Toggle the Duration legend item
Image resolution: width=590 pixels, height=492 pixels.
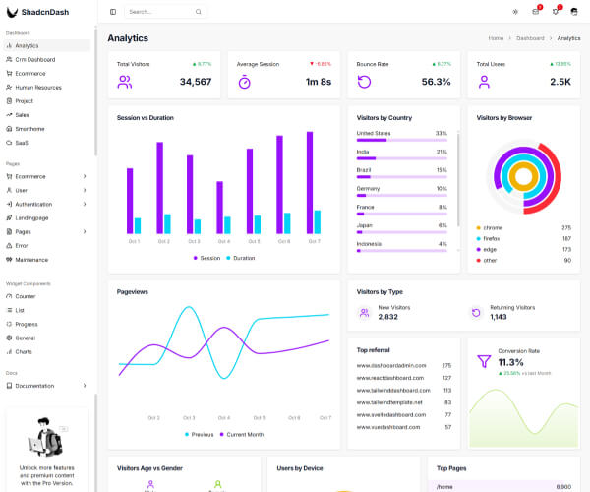(x=241, y=258)
